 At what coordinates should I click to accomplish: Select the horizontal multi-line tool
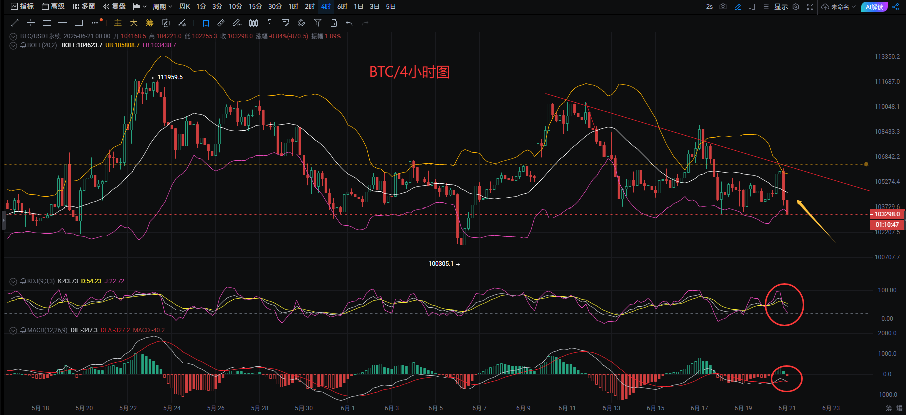tap(47, 23)
